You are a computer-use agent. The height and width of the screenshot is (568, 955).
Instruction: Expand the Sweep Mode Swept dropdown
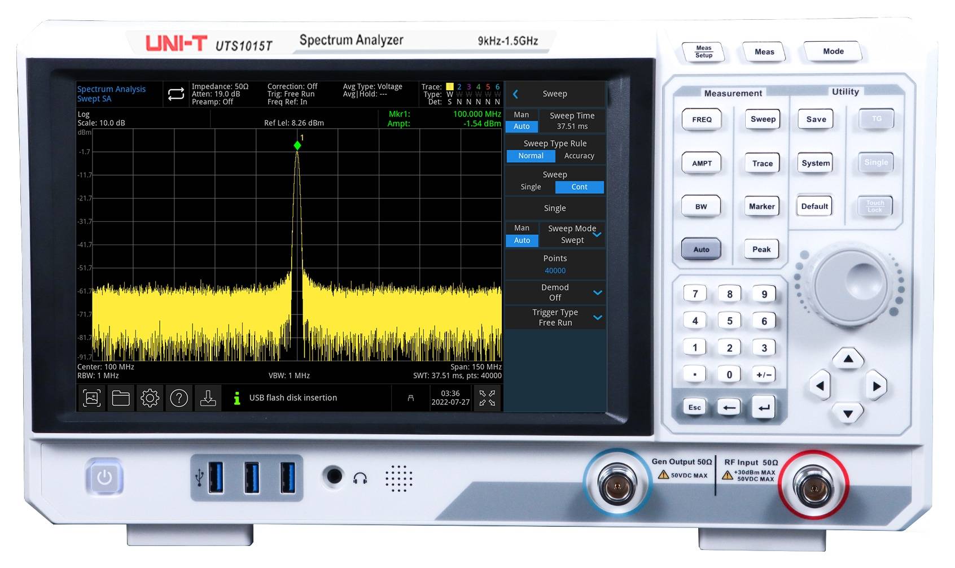tap(597, 234)
